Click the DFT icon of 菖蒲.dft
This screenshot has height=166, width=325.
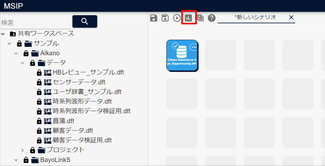point(48,121)
